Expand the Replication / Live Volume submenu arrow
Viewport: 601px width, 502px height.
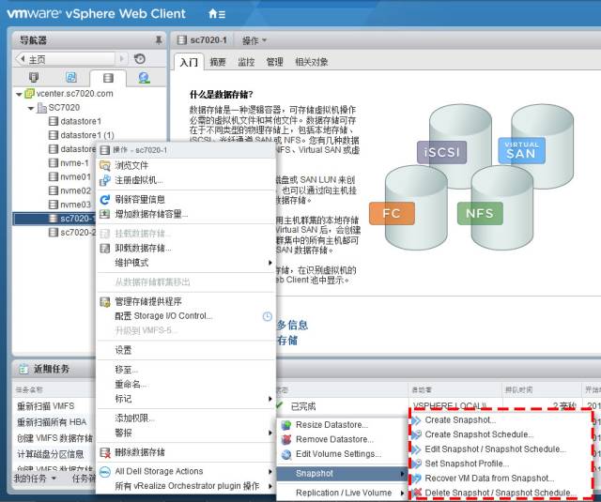[402, 493]
